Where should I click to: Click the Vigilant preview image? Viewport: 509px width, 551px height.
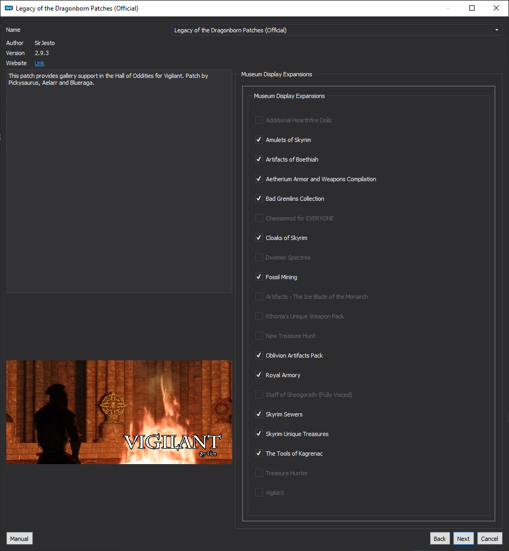tap(119, 412)
